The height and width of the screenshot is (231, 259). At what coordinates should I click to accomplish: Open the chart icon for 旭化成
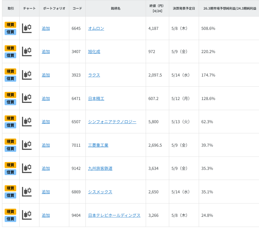pos(27,51)
